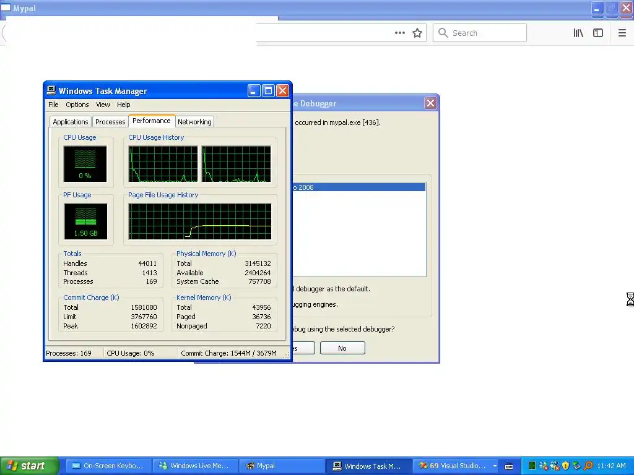Click the search magnifier icon in Mypal
Screen dimensions: 634x475
click(443, 33)
